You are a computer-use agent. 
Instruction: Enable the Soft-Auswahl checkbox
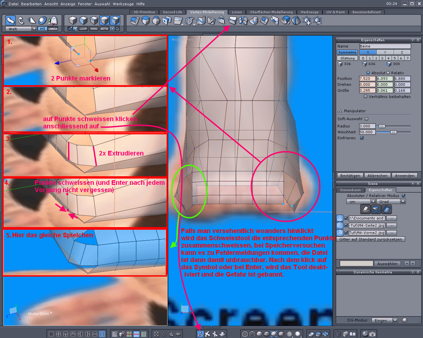(x=366, y=119)
